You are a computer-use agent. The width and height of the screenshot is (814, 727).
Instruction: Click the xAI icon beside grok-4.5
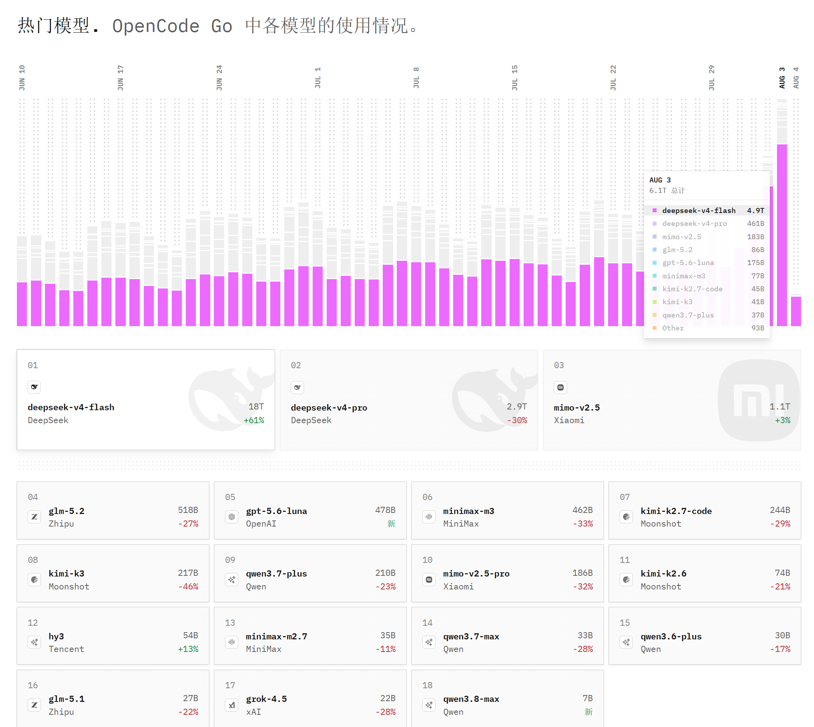(231, 705)
